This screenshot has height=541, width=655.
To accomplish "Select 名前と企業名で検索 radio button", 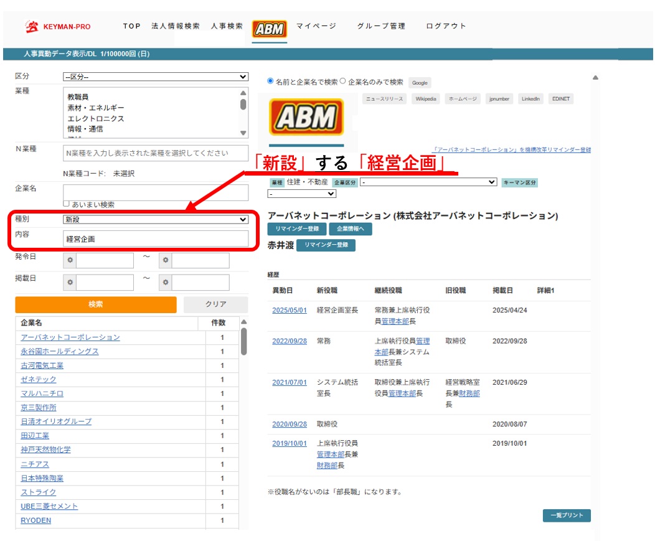I will click(x=270, y=81).
